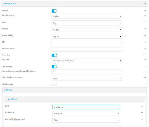Open the WWAN_Public section options menu icon
This screenshot has height=127, width=149.
[145, 3]
